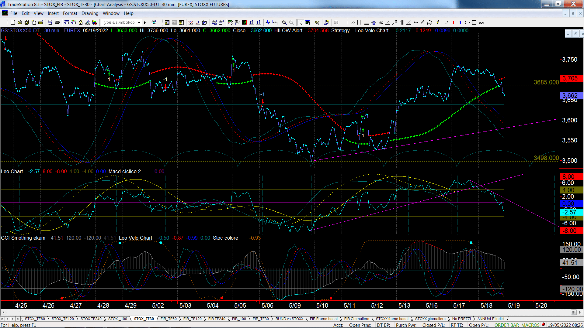
Task: Click the clock calendar icon
Action: [230, 22]
